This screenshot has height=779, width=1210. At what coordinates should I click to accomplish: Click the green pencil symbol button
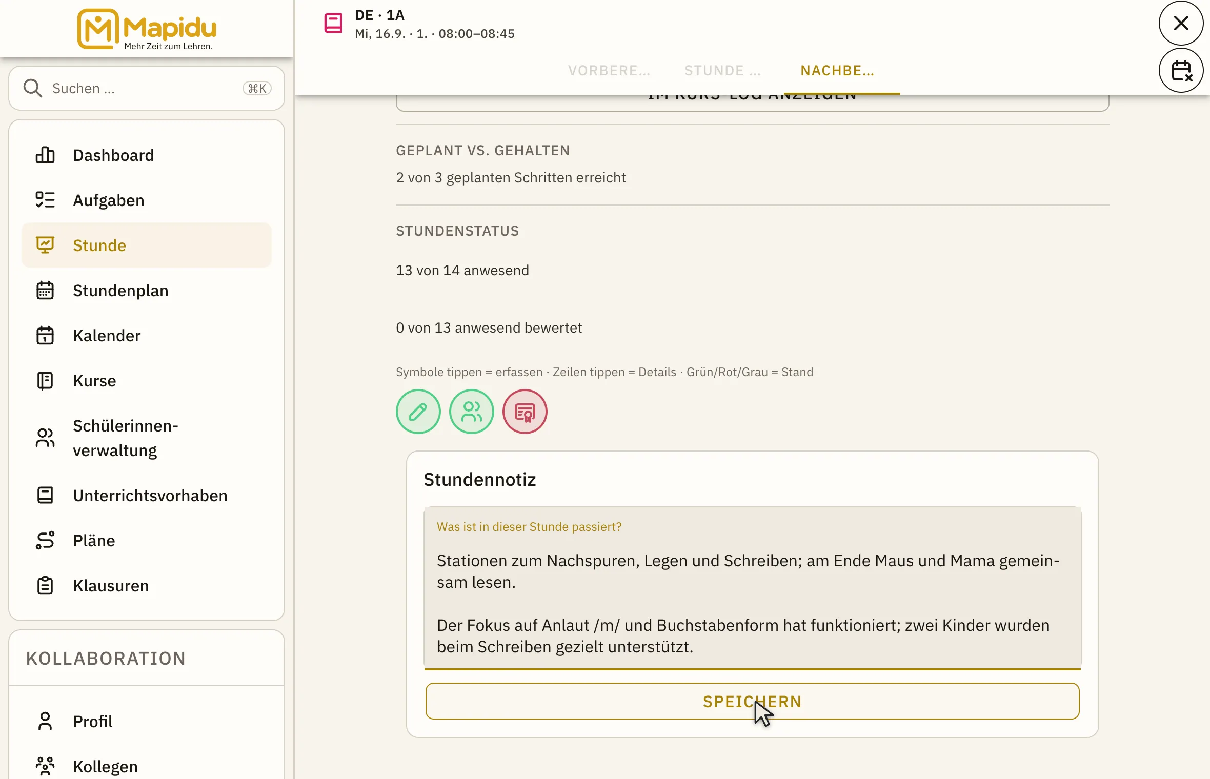coord(418,412)
